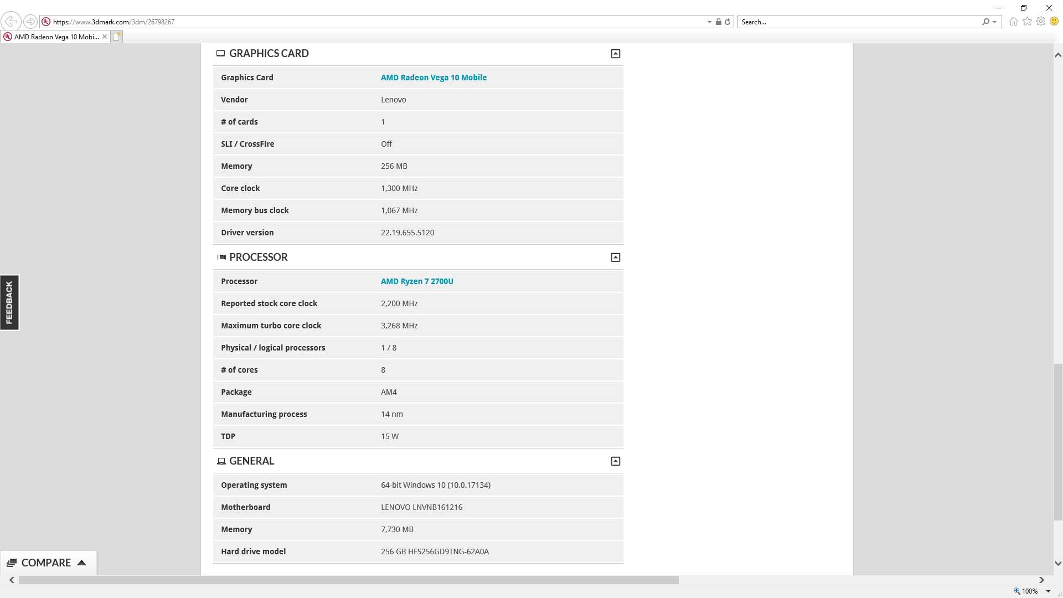The height and width of the screenshot is (598, 1063).
Task: Click the General section laptop icon
Action: coord(221,461)
